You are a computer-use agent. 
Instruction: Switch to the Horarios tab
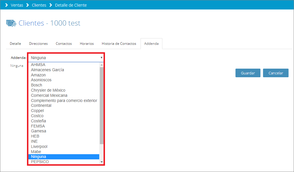(87, 44)
